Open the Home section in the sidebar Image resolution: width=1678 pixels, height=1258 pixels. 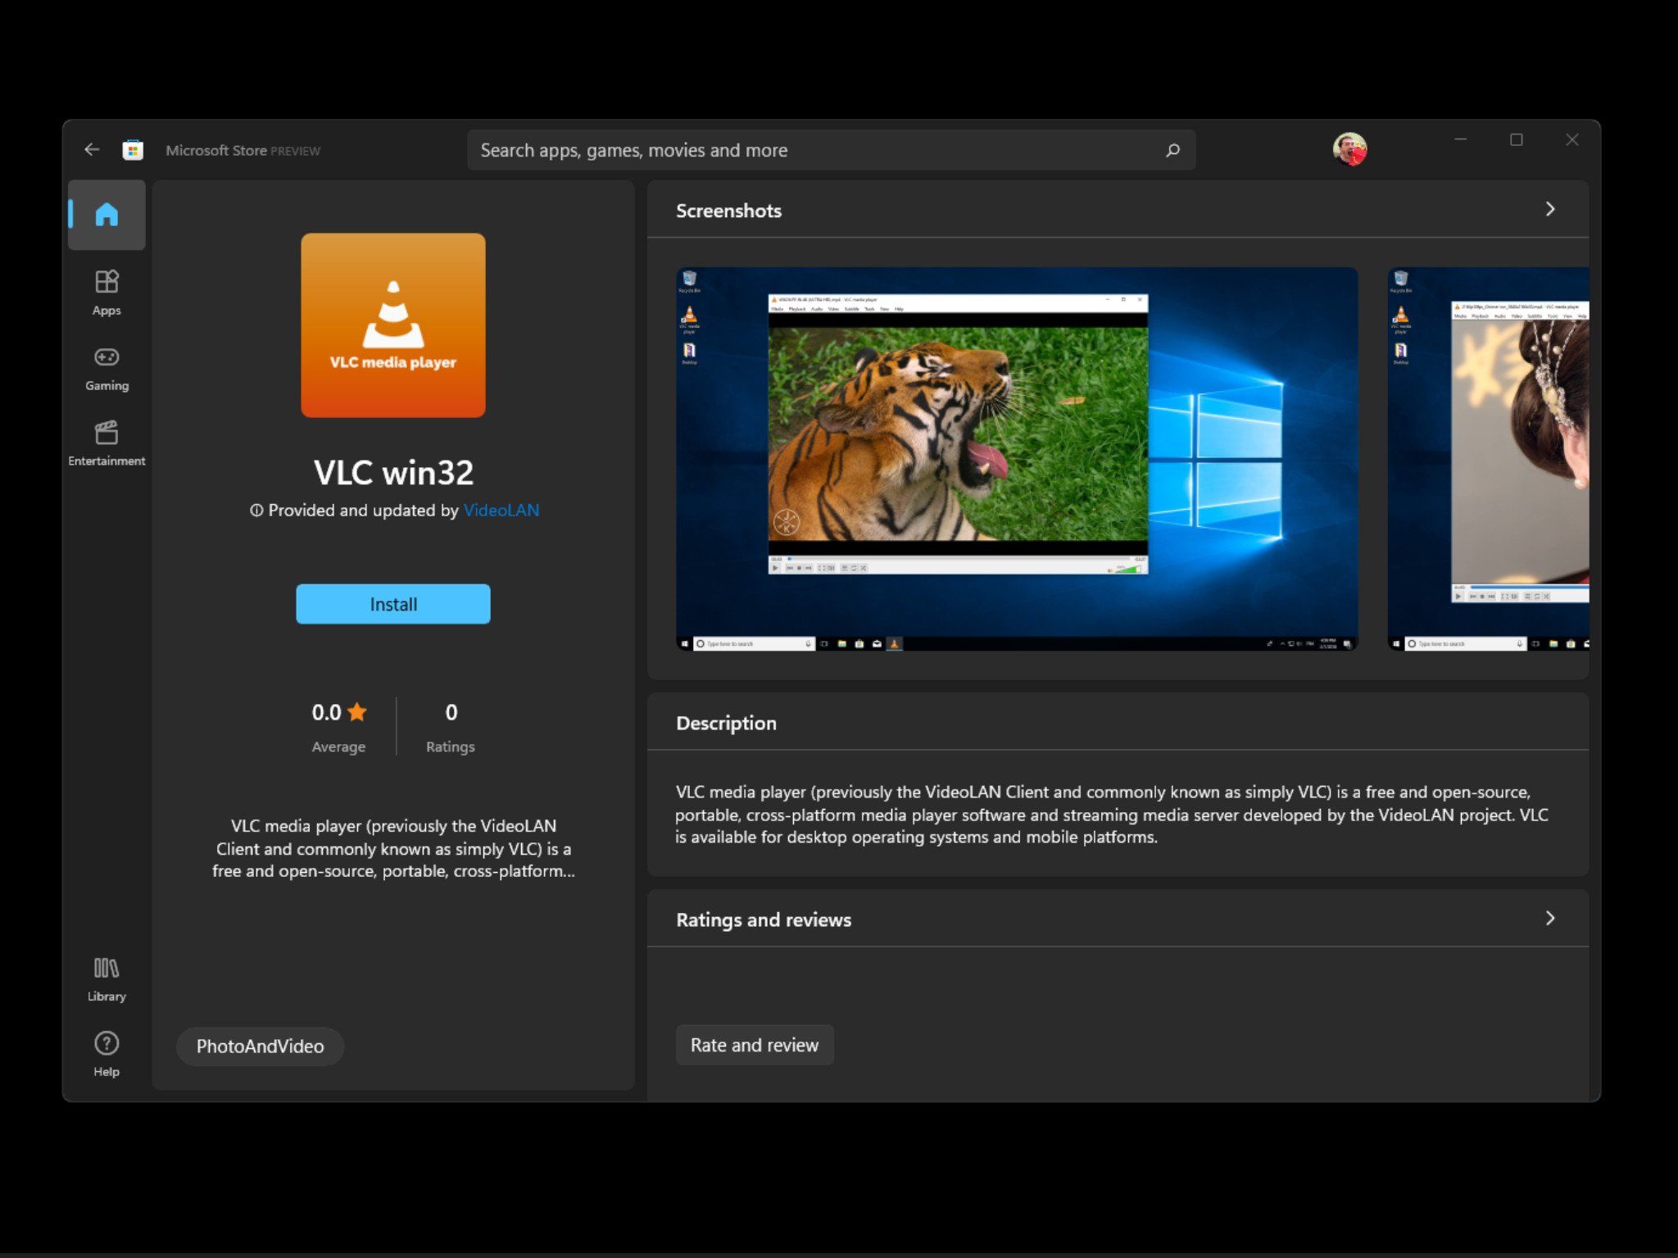tap(107, 215)
